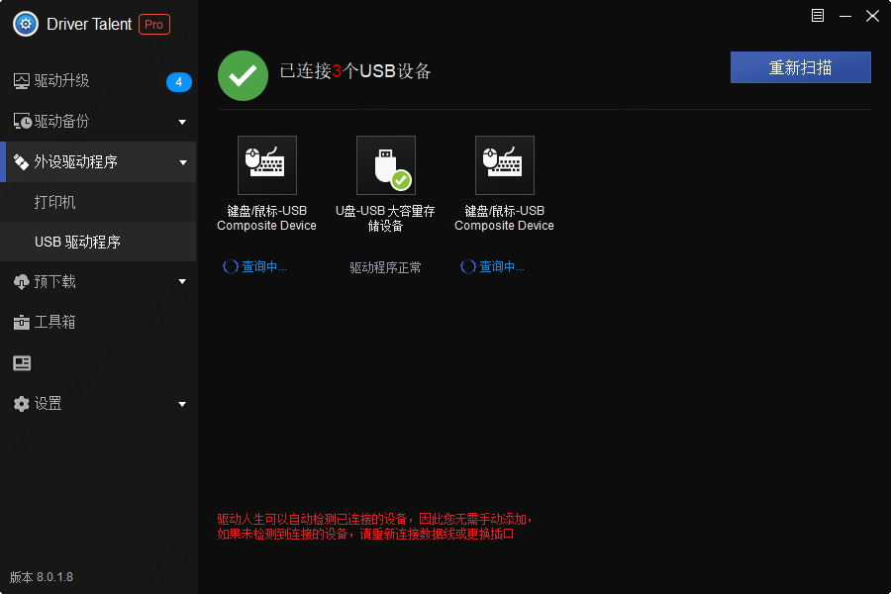Collapse the 外设驱动程序 dropdown arrow
Viewport: 891px width, 594px height.
pos(183,162)
